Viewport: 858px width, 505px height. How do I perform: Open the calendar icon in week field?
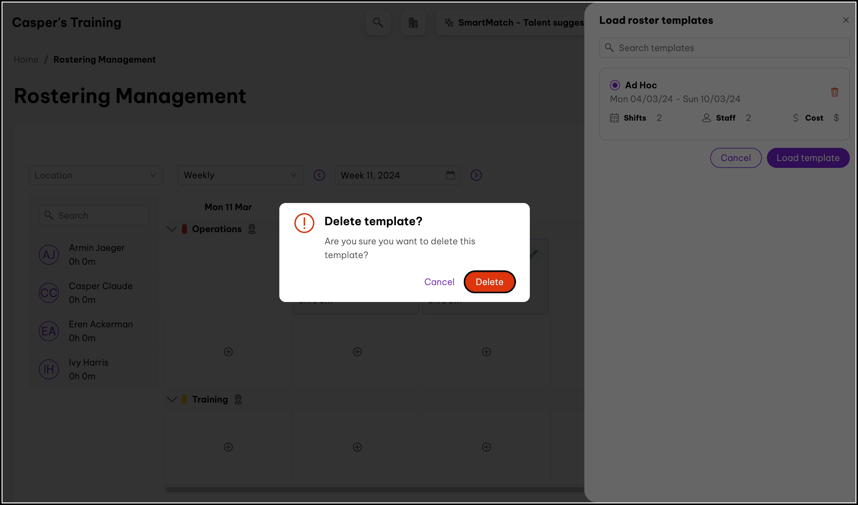pos(450,175)
